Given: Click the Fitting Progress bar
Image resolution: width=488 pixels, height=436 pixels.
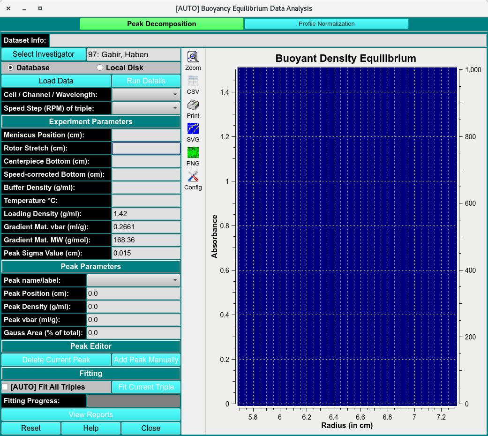Looking at the screenshot, I should point(133,401).
